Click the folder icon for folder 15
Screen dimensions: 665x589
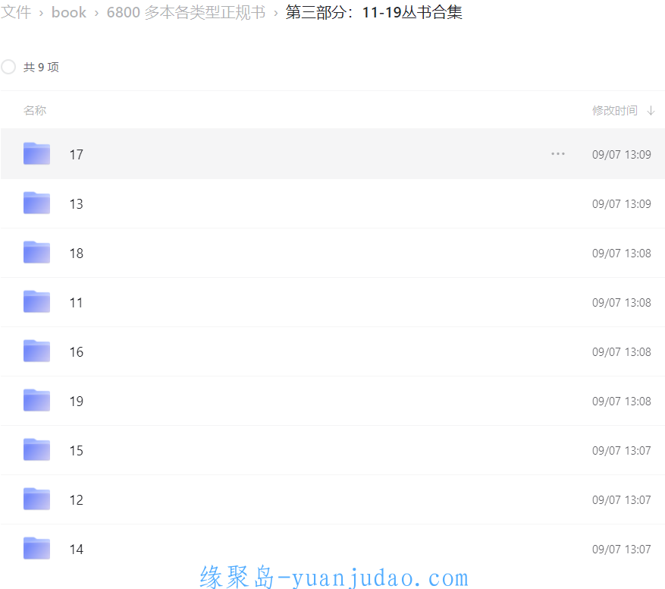[36, 450]
